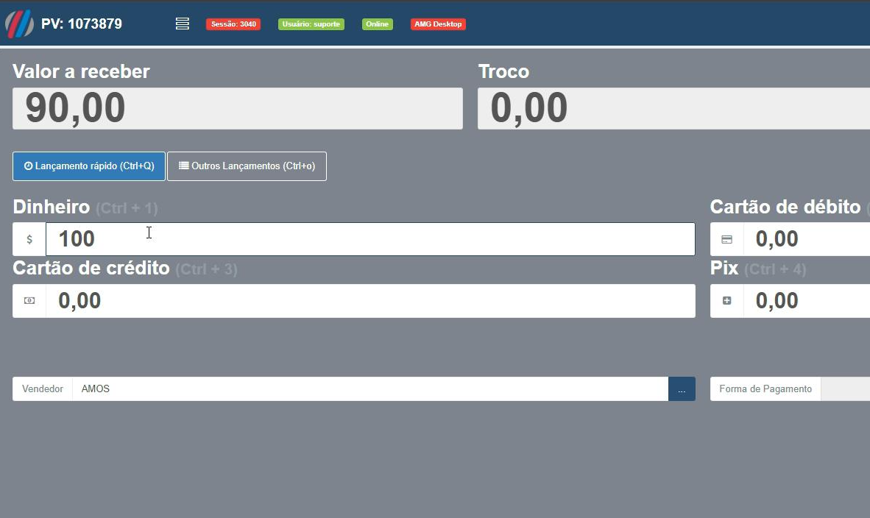Click the app logo in header
The height and width of the screenshot is (518, 870).
[x=20, y=24]
